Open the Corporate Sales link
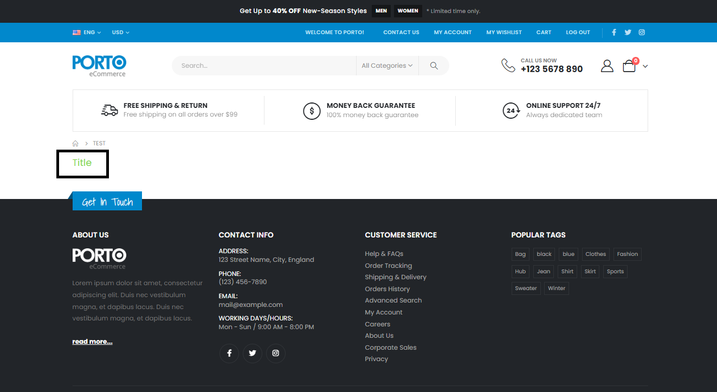 [391, 348]
